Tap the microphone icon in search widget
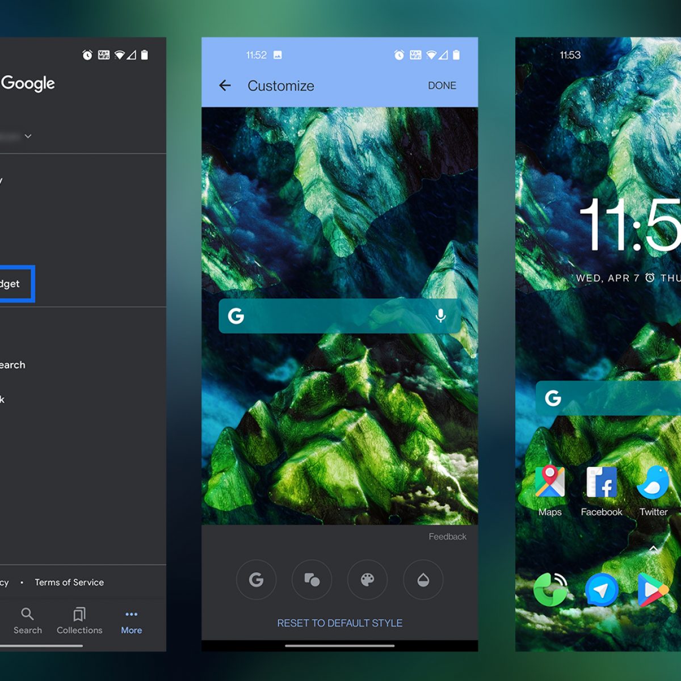 [440, 316]
